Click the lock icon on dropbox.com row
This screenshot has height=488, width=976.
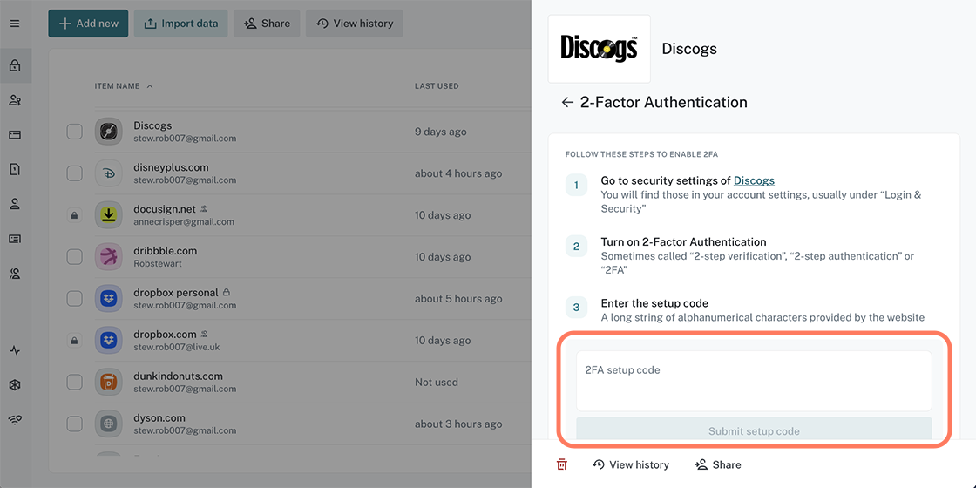pos(74,341)
